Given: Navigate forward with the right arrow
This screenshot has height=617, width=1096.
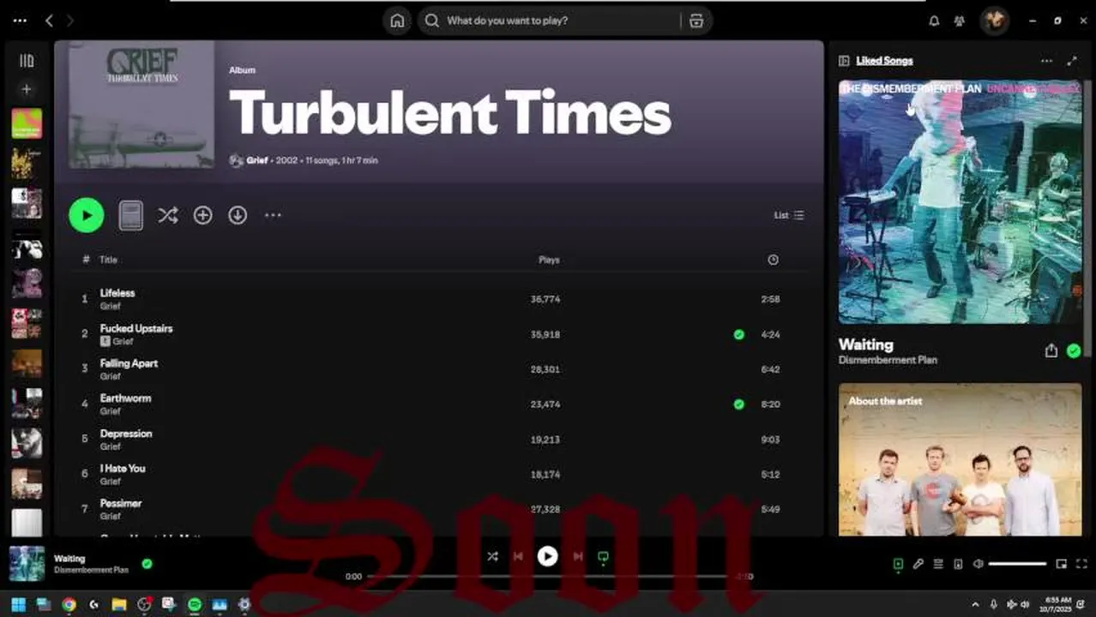Looking at the screenshot, I should click(x=70, y=21).
